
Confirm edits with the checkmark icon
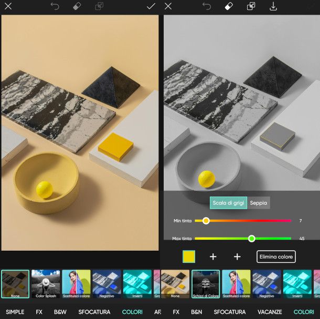151,6
